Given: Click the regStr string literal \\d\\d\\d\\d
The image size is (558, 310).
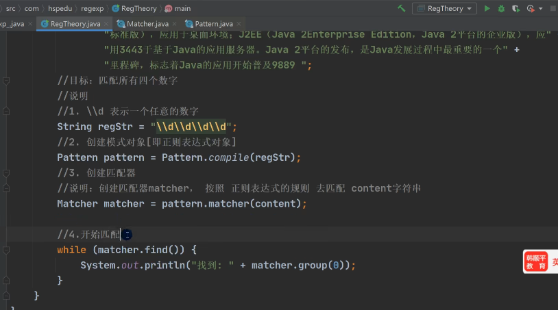Looking at the screenshot, I should click(191, 127).
